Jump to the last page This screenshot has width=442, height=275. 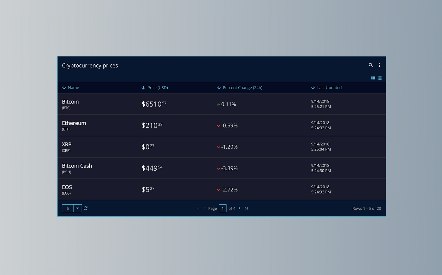(247, 208)
